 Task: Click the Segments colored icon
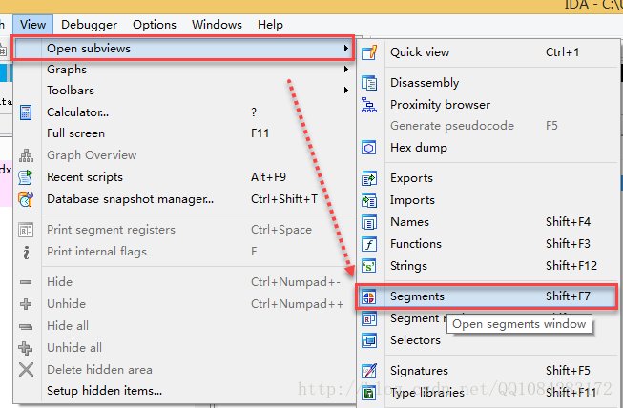click(x=369, y=296)
